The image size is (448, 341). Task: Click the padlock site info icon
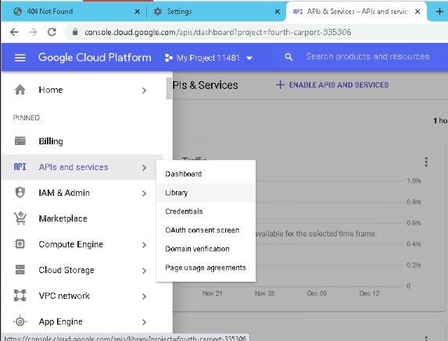[75, 32]
